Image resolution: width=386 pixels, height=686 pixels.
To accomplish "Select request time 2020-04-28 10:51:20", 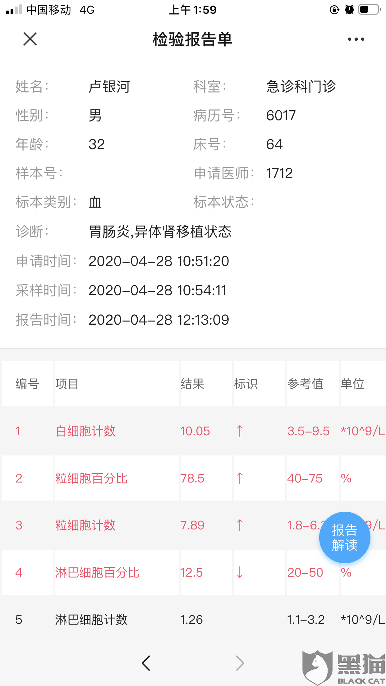I will point(159,261).
